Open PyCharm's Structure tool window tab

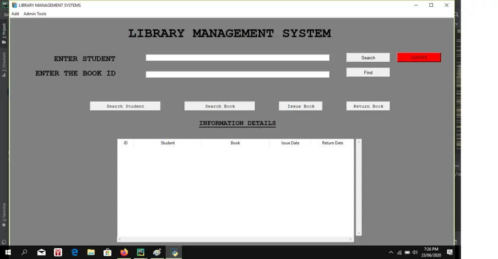click(x=4, y=65)
